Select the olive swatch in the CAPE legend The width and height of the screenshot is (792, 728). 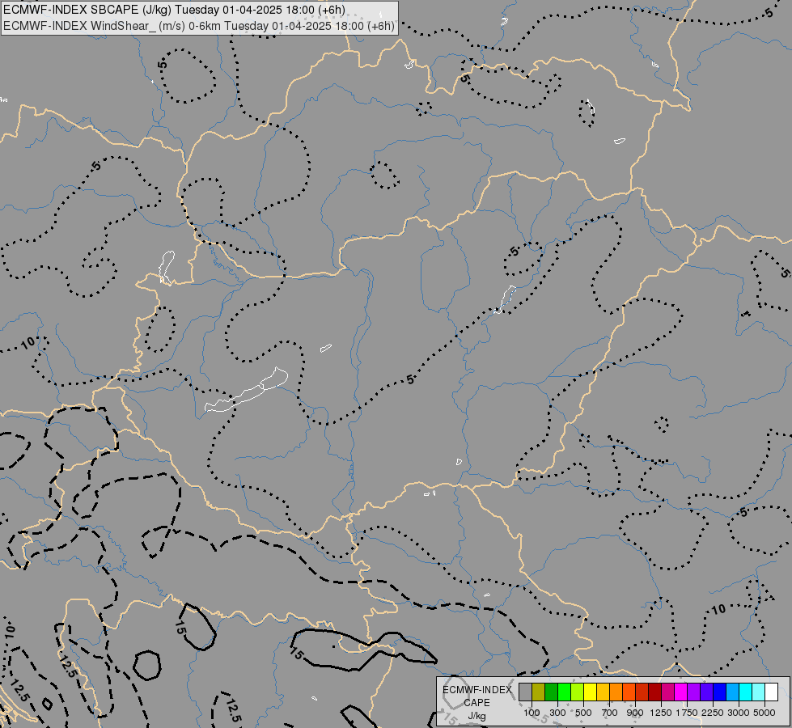point(539,692)
